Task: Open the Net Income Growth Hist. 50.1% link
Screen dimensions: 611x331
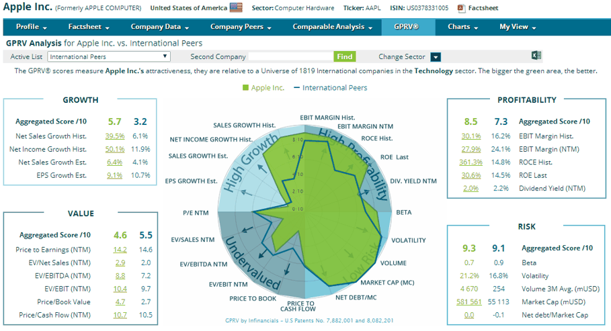Action: click(x=115, y=149)
